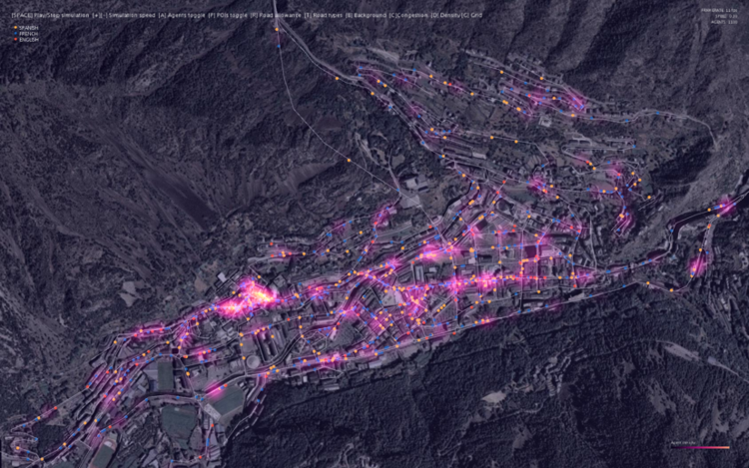Click the agents count readout
The height and width of the screenshot is (468, 749).
click(x=724, y=22)
